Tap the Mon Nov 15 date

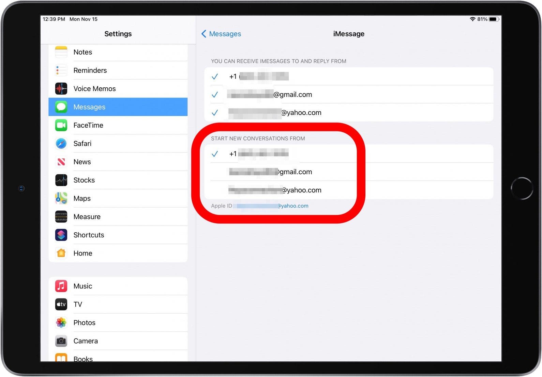(84, 19)
